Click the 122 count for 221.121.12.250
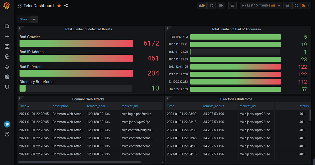Image resolution: width=315 pixels, height=165 pixels. coord(302,74)
